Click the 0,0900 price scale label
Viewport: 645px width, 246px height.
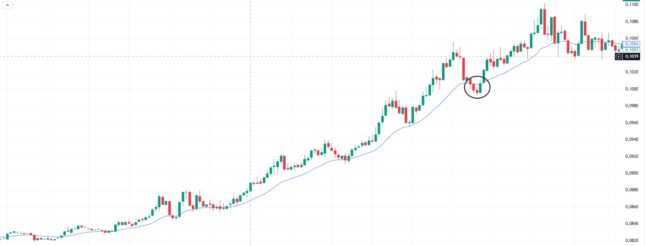click(631, 173)
